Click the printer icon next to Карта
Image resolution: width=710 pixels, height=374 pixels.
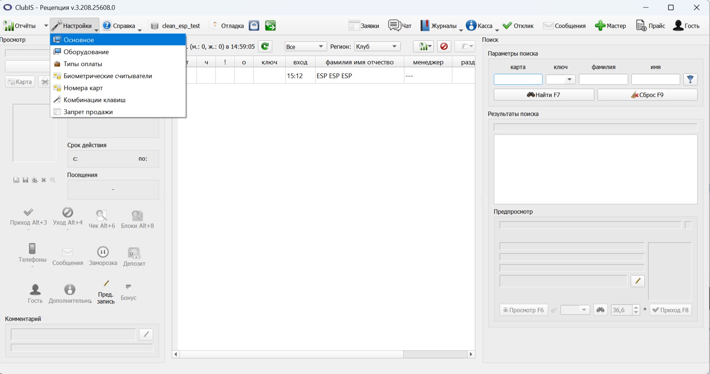coord(45,82)
